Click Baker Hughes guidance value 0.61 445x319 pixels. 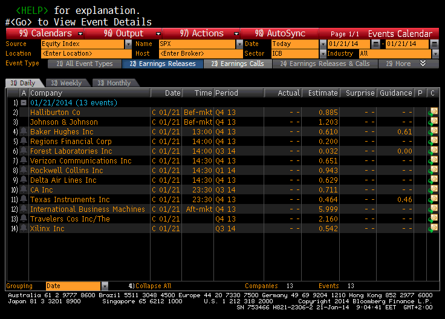404,132
